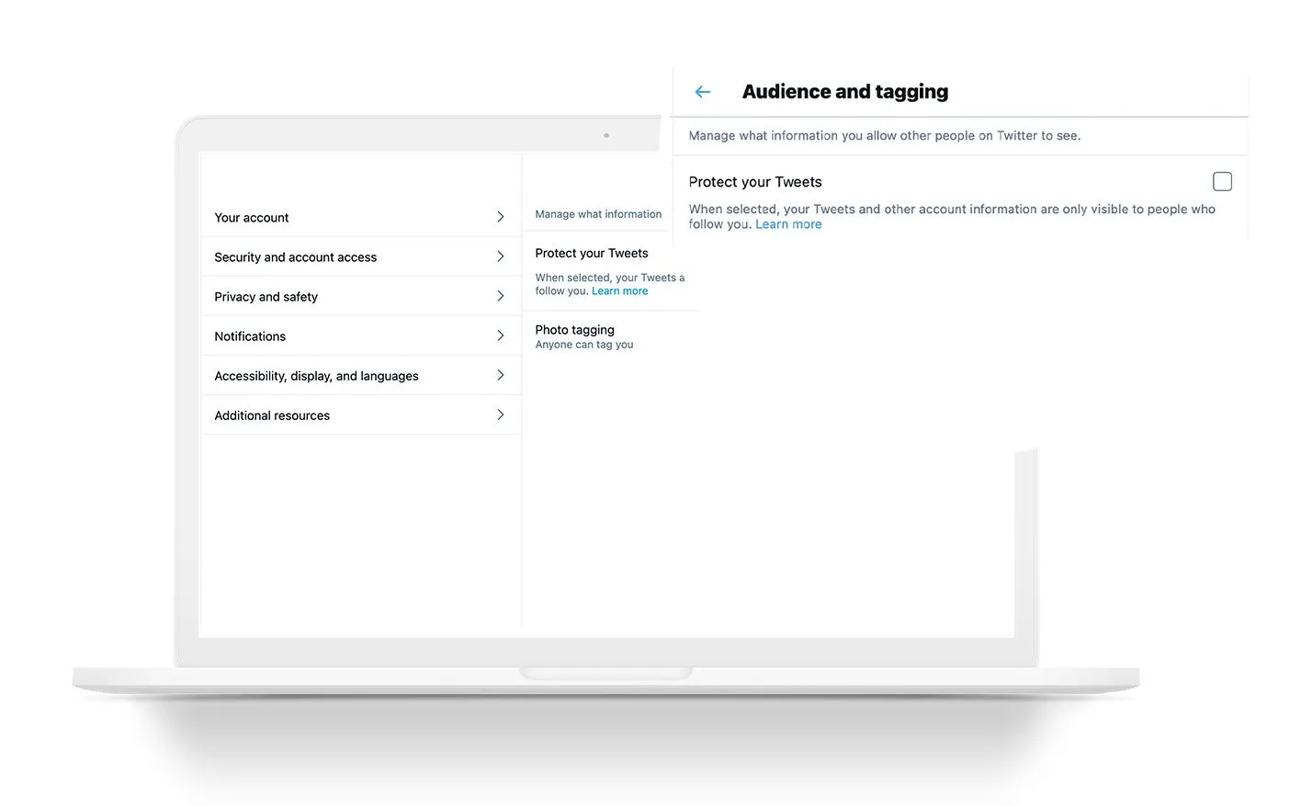This screenshot has width=1290, height=806.
Task: Select Security and account access label
Action: 295,257
